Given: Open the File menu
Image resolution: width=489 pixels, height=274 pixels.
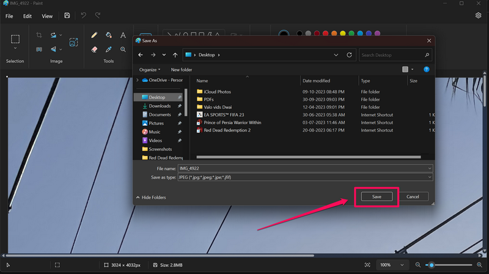Looking at the screenshot, I should click(9, 16).
